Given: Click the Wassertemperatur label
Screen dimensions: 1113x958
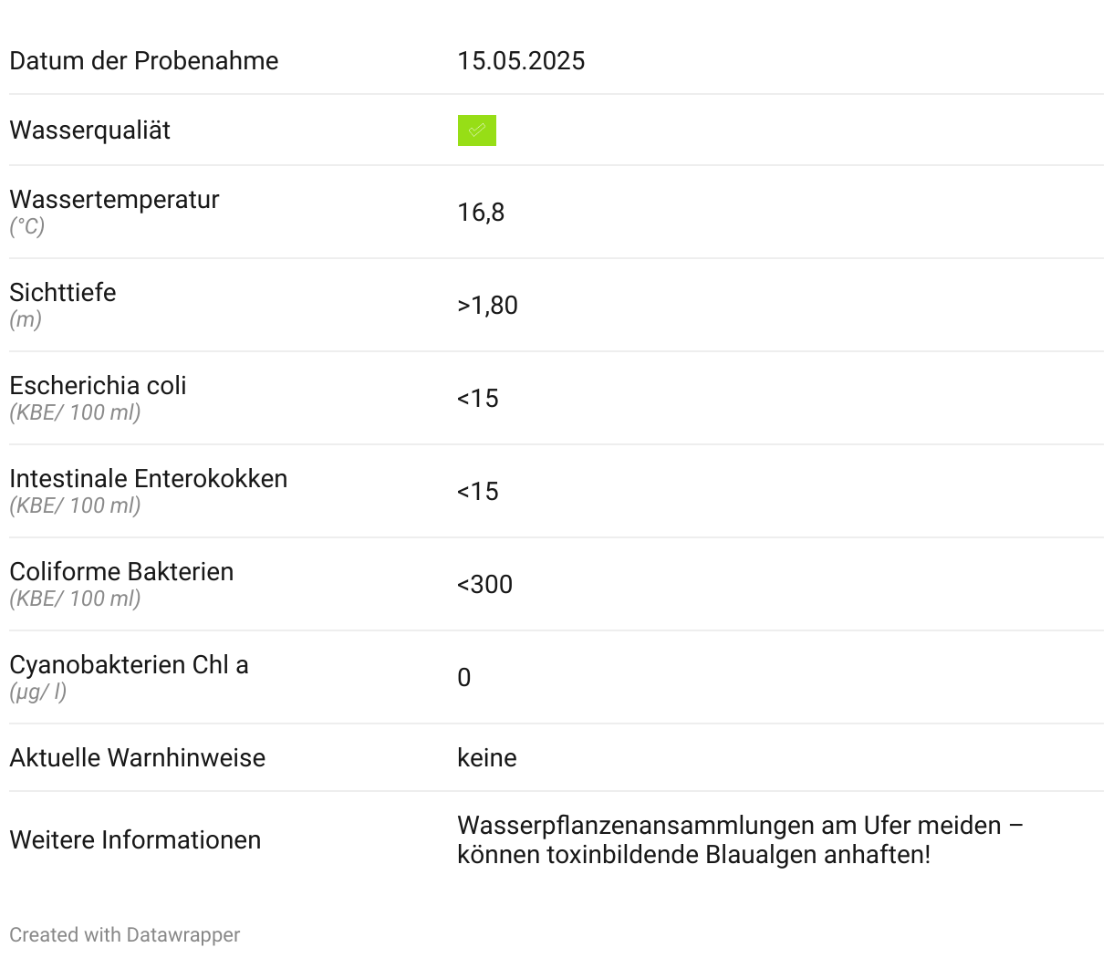Looking at the screenshot, I should (115, 200).
